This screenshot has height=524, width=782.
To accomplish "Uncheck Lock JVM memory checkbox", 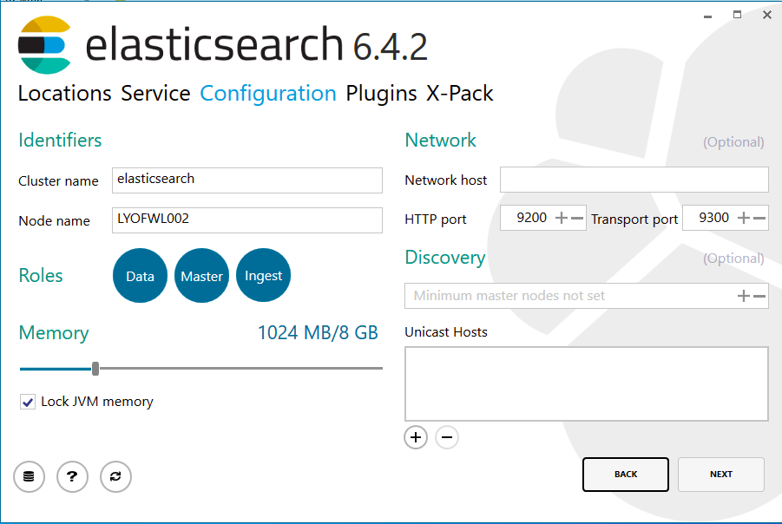I will click(x=28, y=402).
